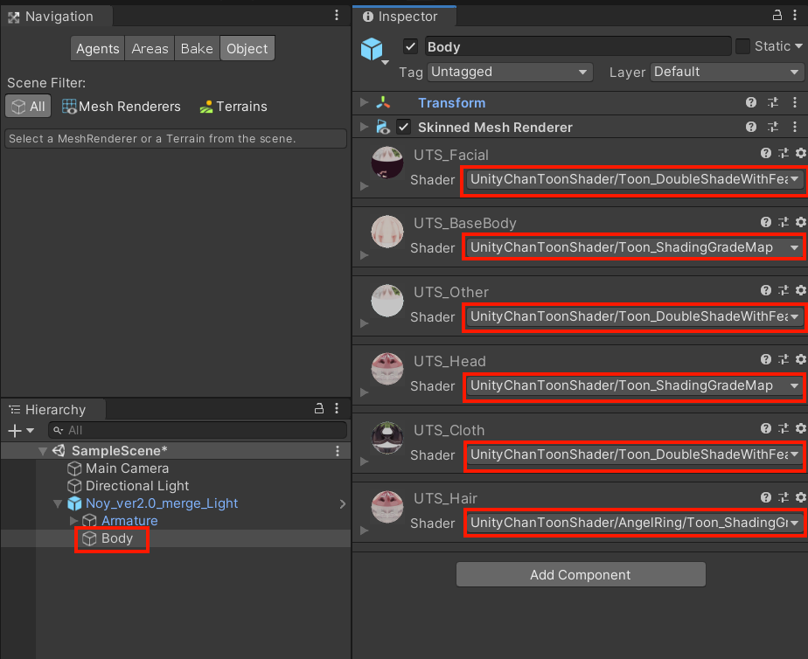Screen dimensions: 808x659
Task: Click the Body GameObject cube icon in Inspector
Action: 372,49
